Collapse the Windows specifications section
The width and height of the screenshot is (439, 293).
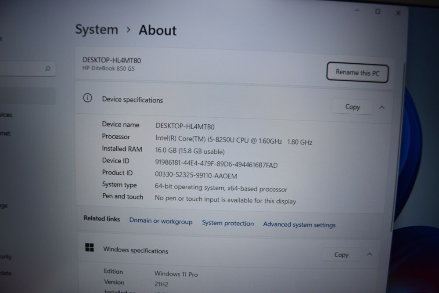click(x=369, y=254)
